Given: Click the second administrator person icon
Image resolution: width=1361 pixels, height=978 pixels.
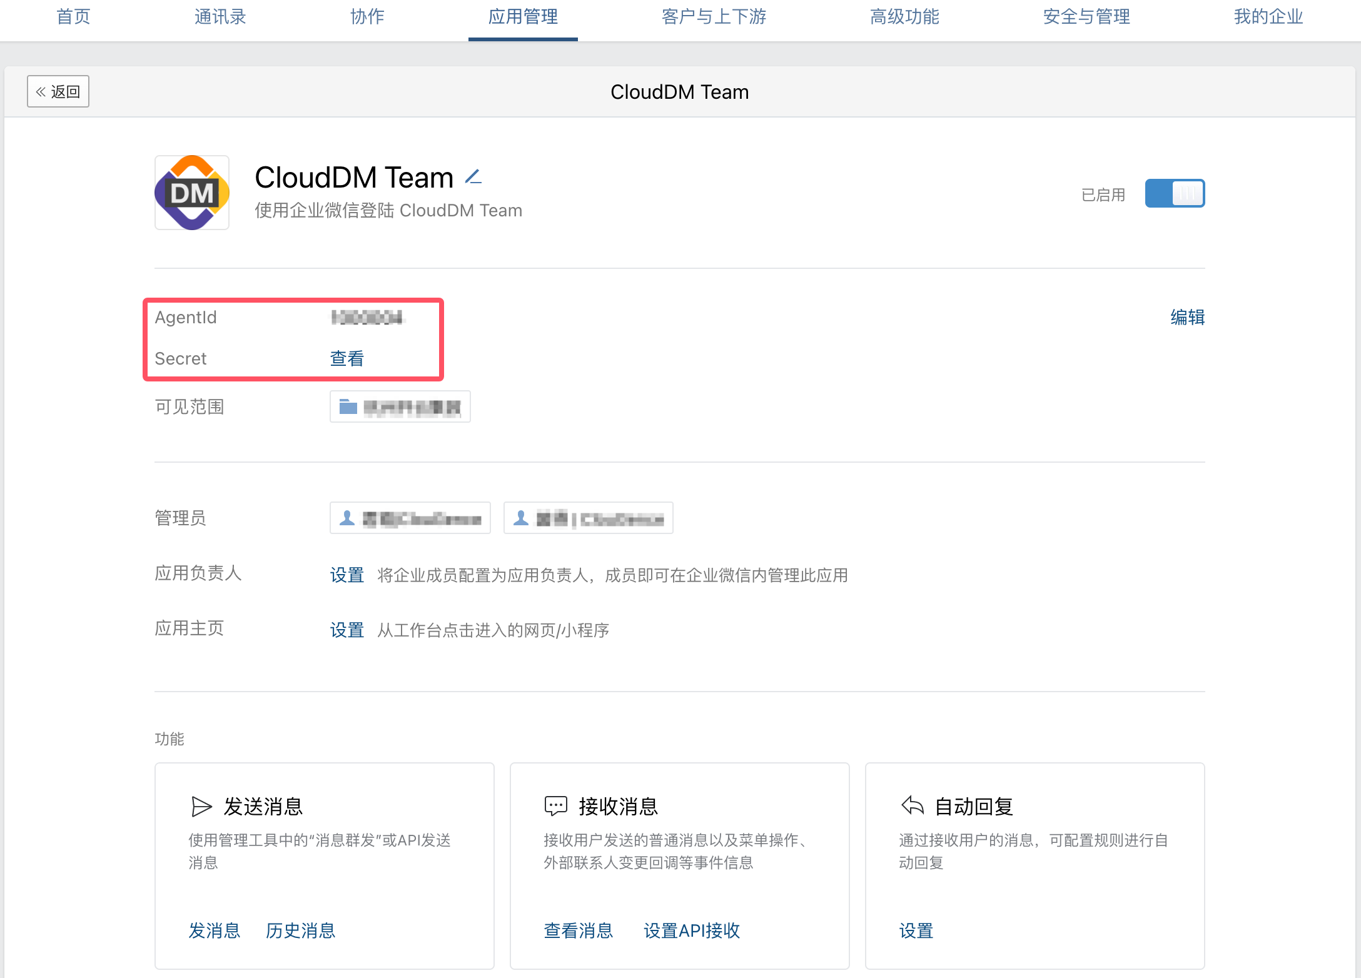Looking at the screenshot, I should (x=520, y=518).
